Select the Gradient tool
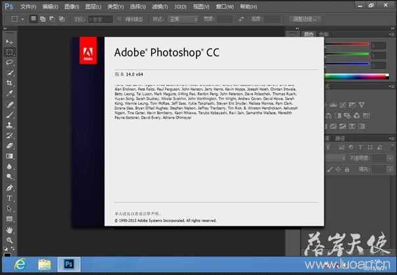The height and width of the screenshot is (275, 397). click(10, 156)
